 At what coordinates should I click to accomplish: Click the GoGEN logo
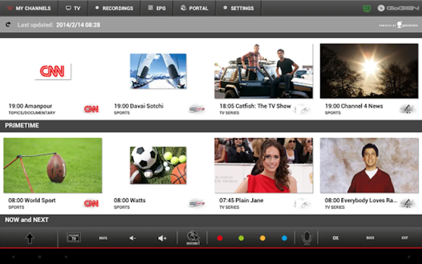point(398,8)
